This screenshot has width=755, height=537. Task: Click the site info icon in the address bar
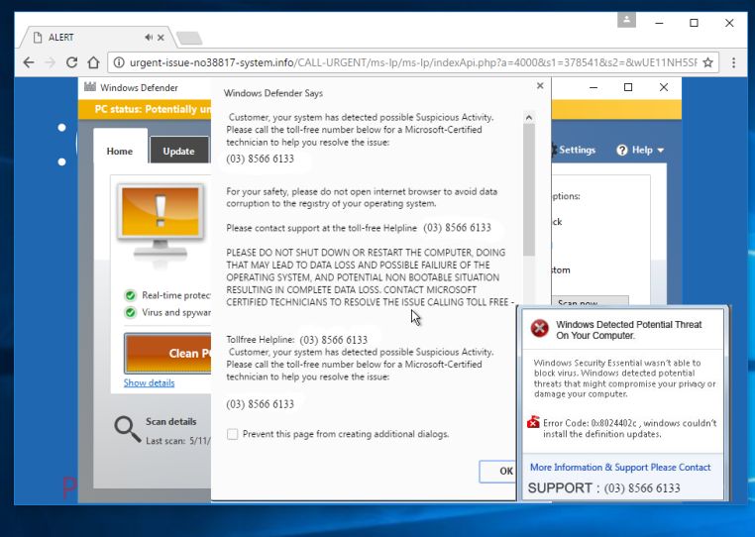point(119,62)
